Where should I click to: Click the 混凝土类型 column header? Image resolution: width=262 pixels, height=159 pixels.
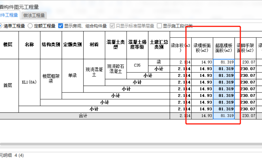[116, 45]
